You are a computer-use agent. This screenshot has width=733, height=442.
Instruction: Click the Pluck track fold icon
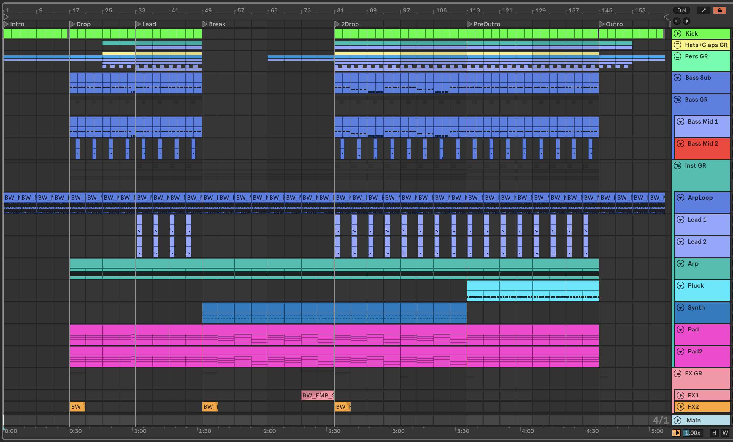(680, 285)
